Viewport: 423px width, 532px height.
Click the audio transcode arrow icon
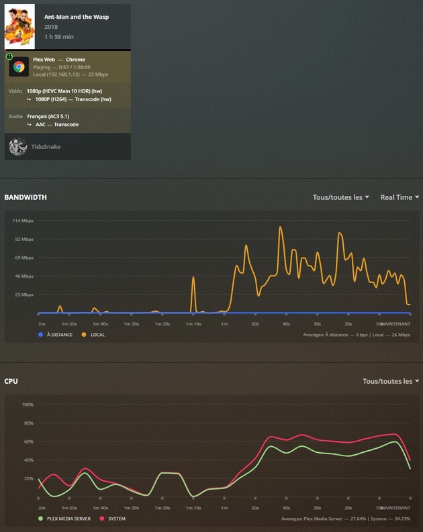29,125
